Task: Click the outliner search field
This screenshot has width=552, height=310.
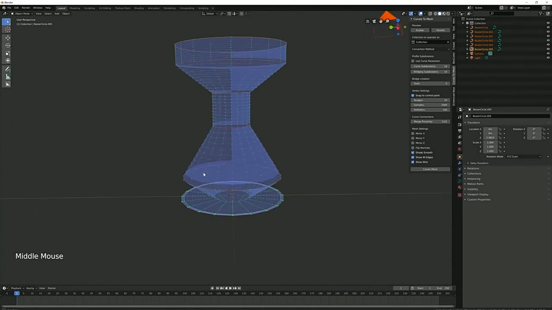Action: (513, 13)
